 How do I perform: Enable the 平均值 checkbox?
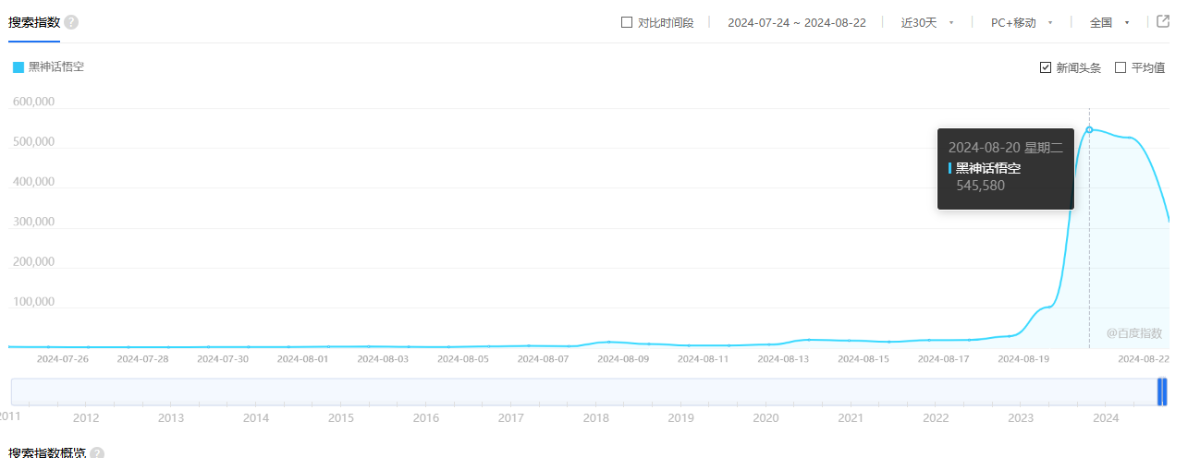(x=1121, y=67)
